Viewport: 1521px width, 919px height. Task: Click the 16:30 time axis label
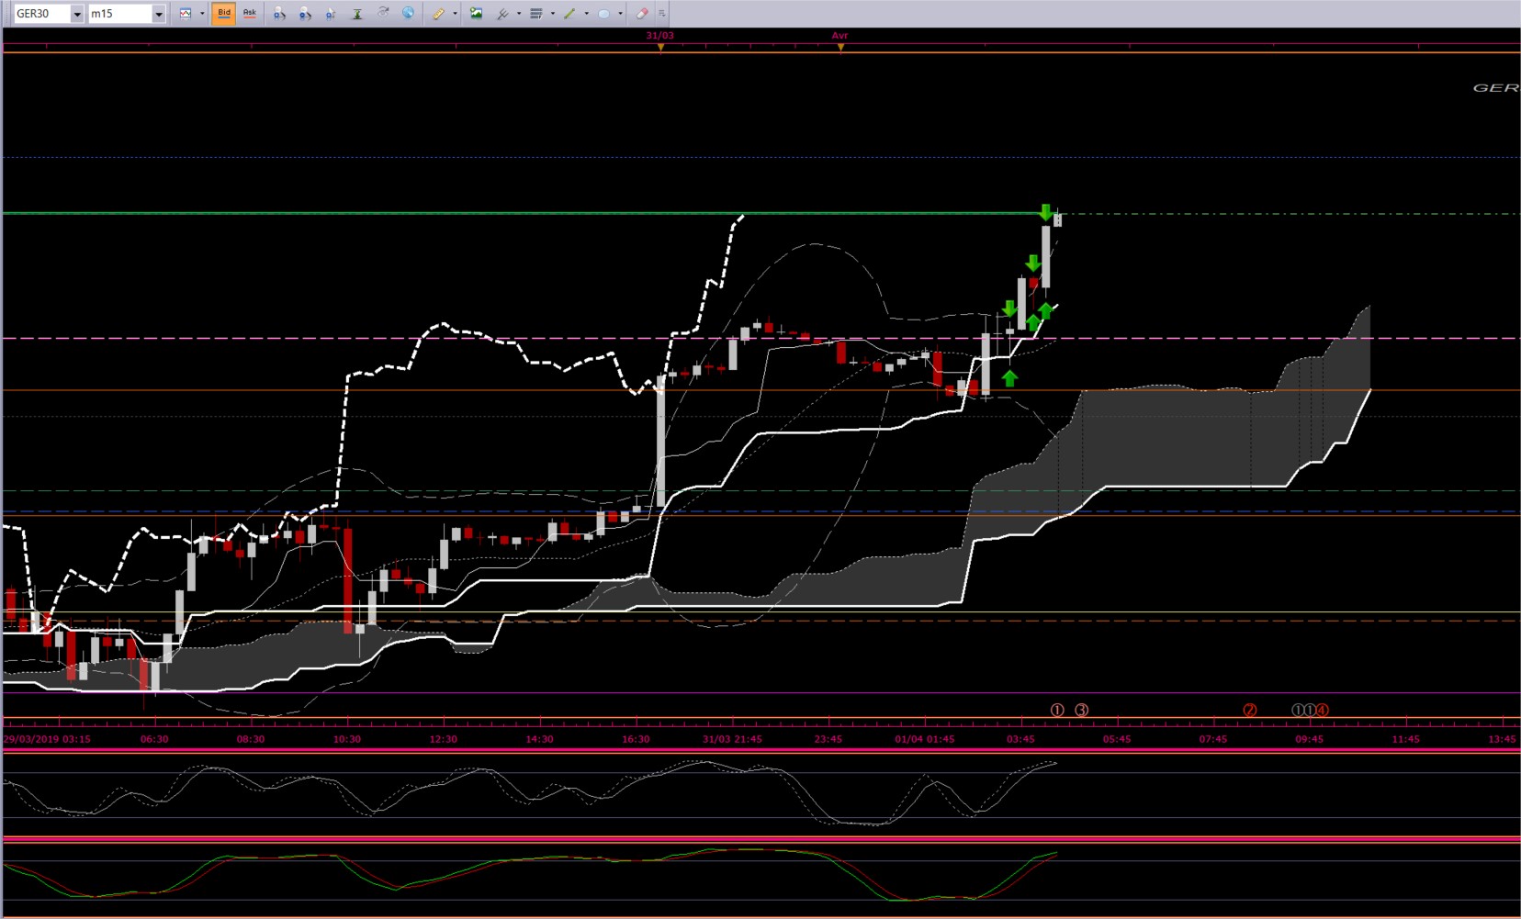[x=636, y=739]
